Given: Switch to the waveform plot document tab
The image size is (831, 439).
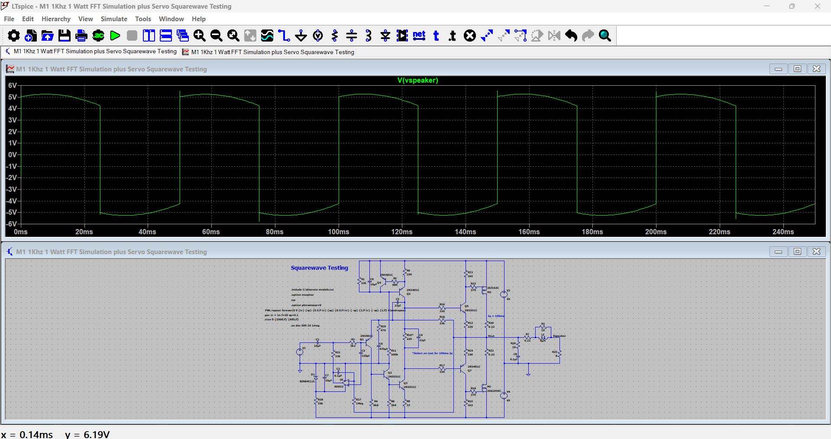Looking at the screenshot, I should click(268, 52).
